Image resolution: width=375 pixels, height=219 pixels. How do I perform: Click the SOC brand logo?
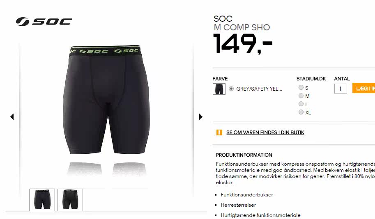pyautogui.click(x=44, y=21)
